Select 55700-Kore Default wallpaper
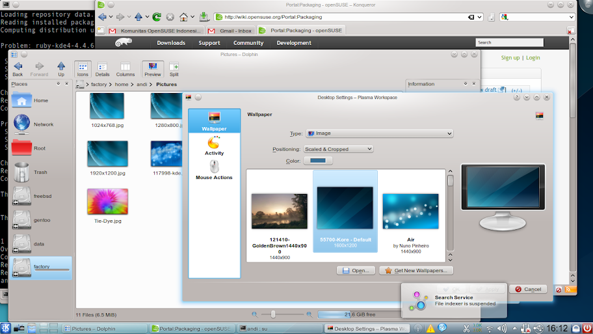The image size is (593, 334). click(345, 212)
